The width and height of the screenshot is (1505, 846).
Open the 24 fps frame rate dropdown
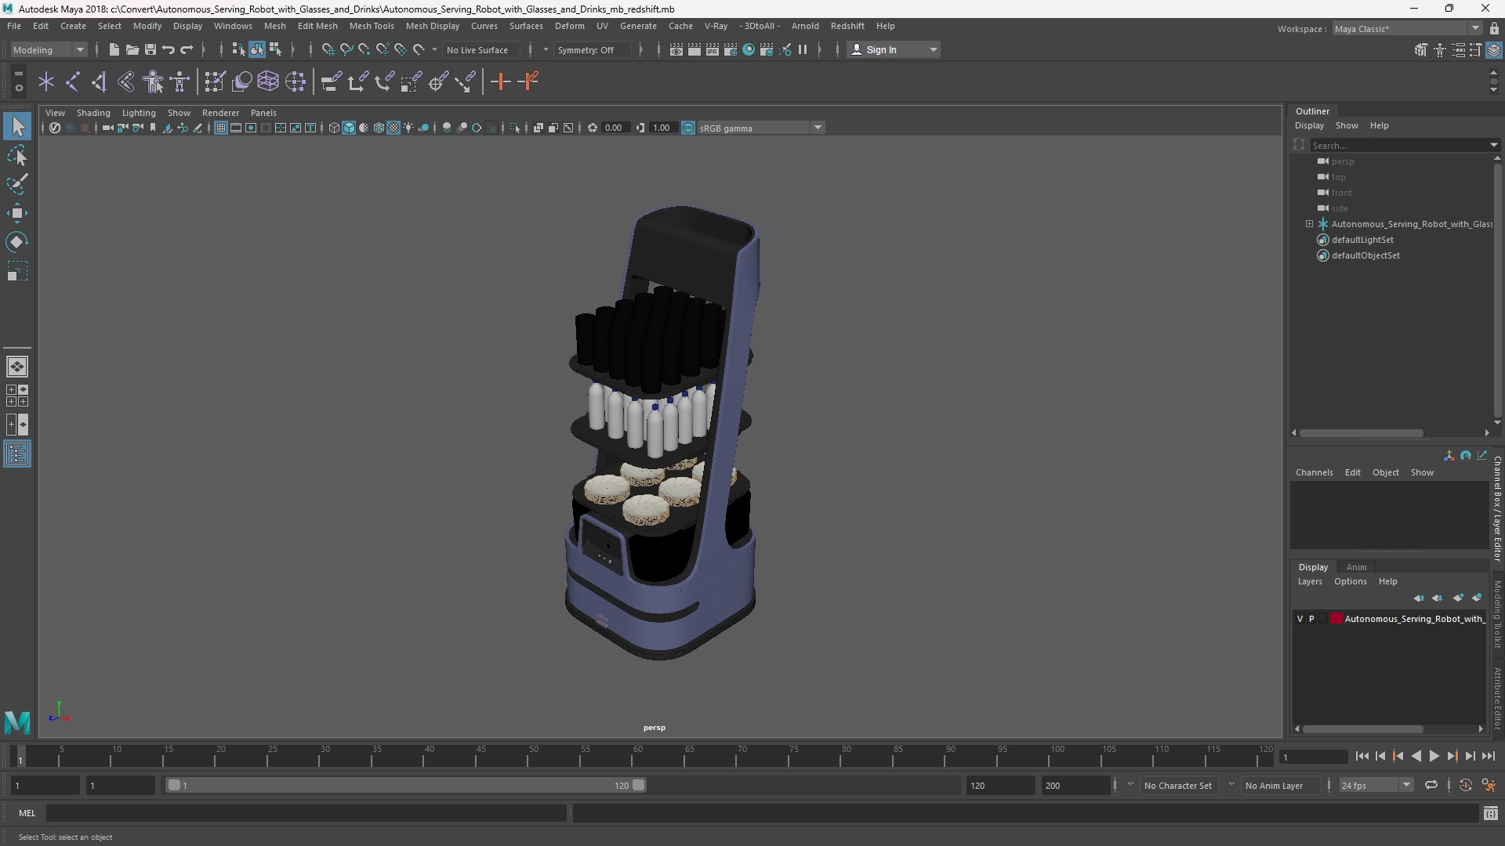point(1376,785)
